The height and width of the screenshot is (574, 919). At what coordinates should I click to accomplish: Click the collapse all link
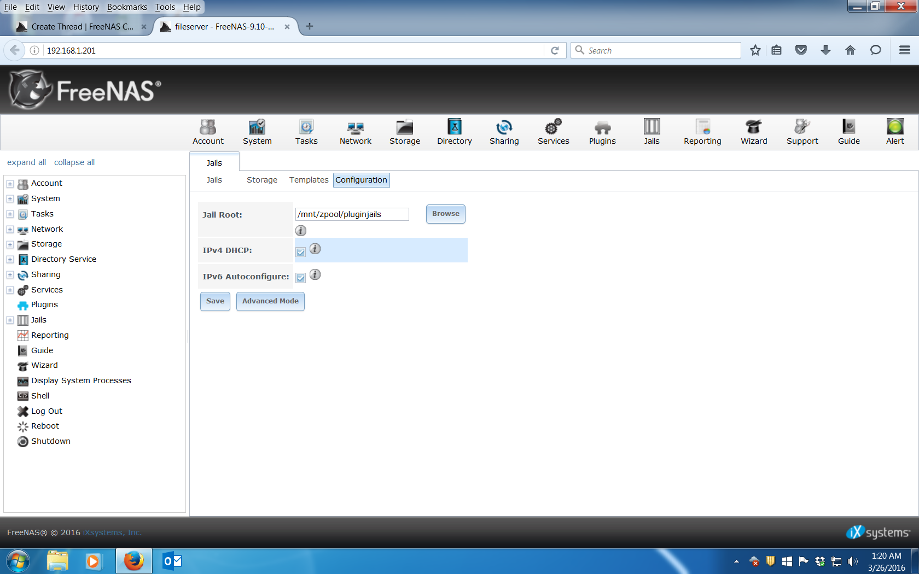pyautogui.click(x=74, y=162)
